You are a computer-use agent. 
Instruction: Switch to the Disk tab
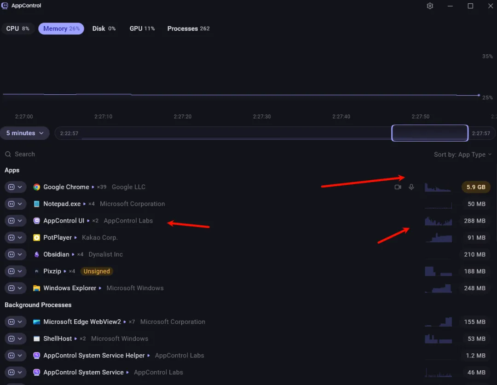(104, 29)
